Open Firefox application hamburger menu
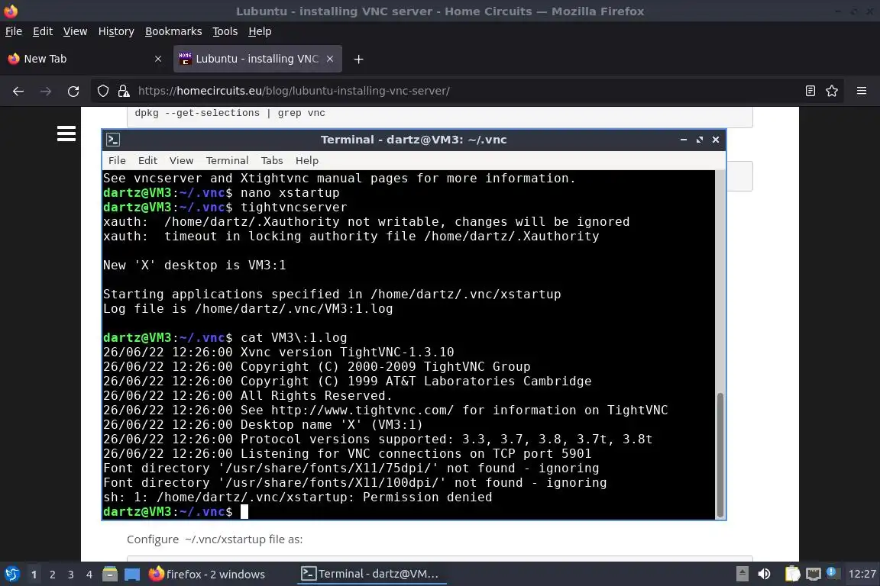The image size is (880, 586). coord(862,91)
